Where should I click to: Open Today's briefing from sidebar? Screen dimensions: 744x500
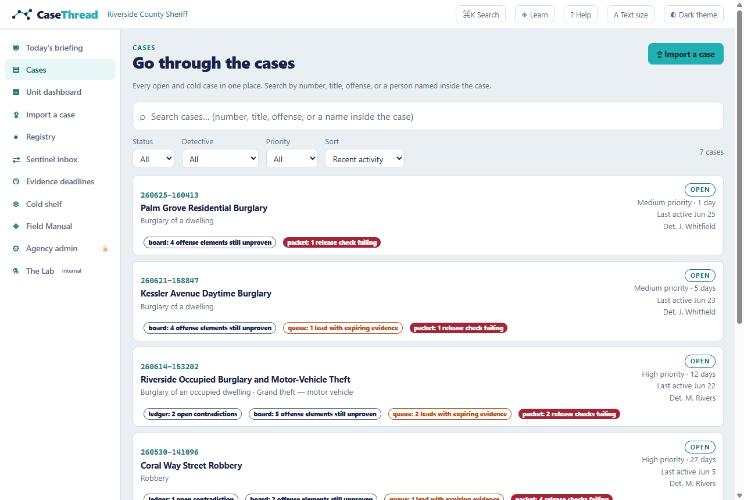(x=60, y=48)
